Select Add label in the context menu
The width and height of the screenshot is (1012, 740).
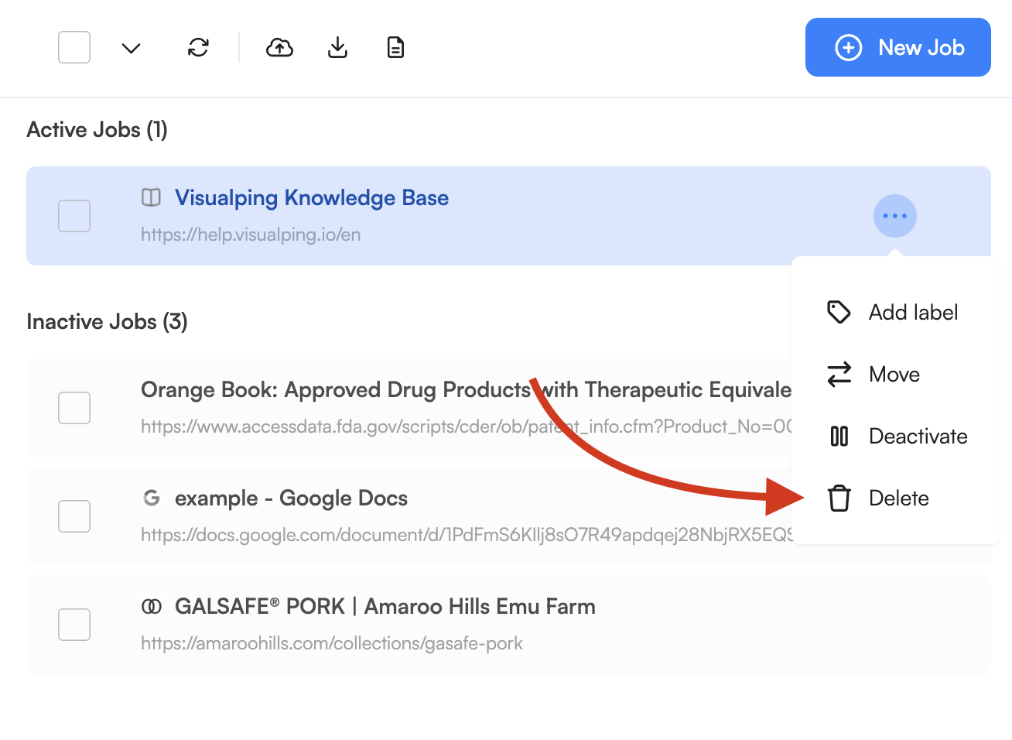click(913, 313)
